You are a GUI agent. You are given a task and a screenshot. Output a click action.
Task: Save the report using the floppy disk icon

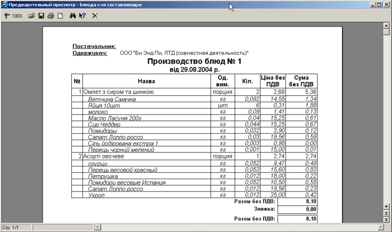[x=41, y=16]
